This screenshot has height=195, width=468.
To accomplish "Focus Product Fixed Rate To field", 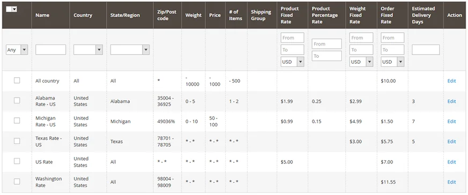I will pyautogui.click(x=292, y=50).
